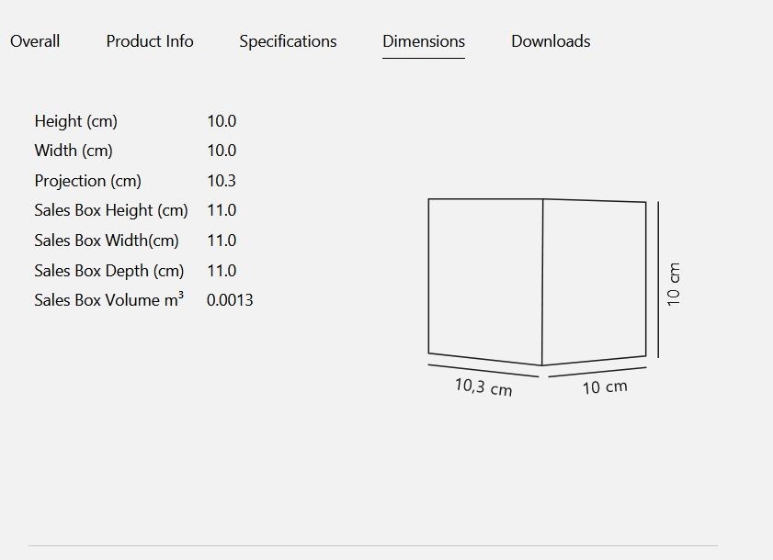
Task: Click the 11.0 Sales Box Depth value
Action: tap(222, 271)
